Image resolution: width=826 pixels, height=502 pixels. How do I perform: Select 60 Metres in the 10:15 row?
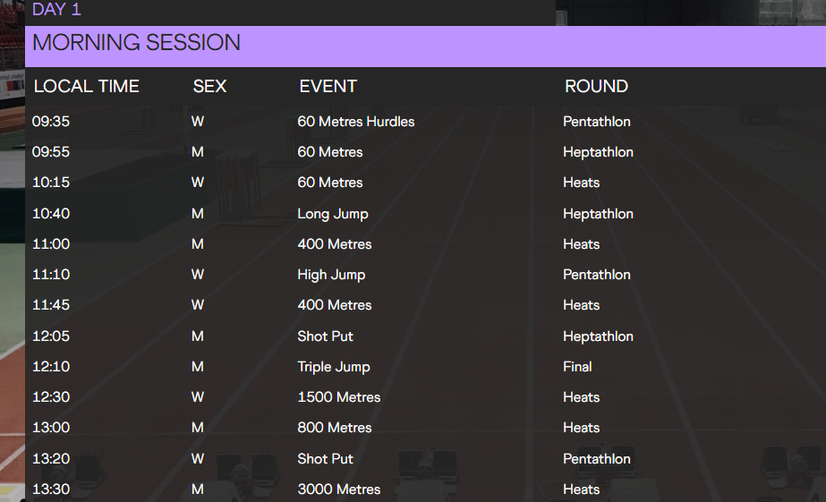(330, 183)
